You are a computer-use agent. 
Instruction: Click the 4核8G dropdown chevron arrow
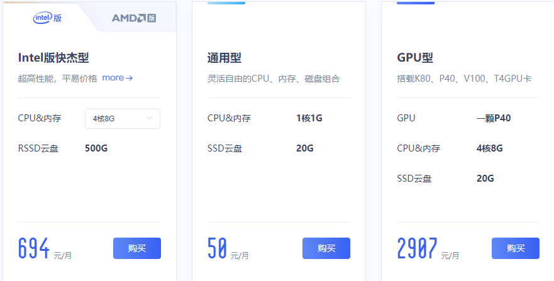tap(150, 118)
